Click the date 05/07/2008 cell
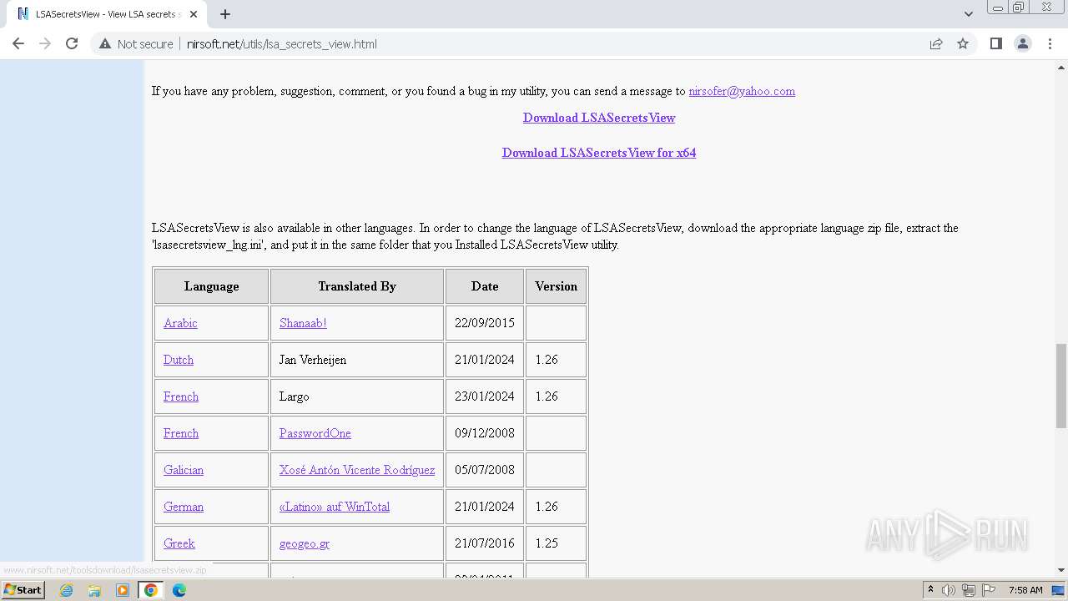1068x601 pixels. [x=485, y=470]
